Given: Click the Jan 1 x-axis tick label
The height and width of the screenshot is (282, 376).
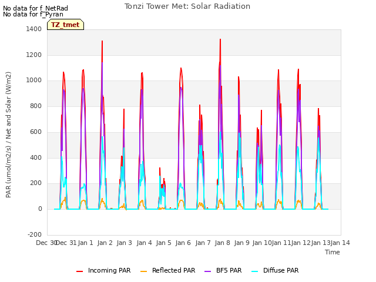Looking at the screenshot, I should [85, 243].
